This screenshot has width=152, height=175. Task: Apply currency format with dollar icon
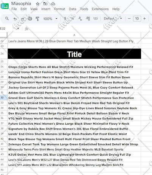pyautogui.click(x=65, y=19)
